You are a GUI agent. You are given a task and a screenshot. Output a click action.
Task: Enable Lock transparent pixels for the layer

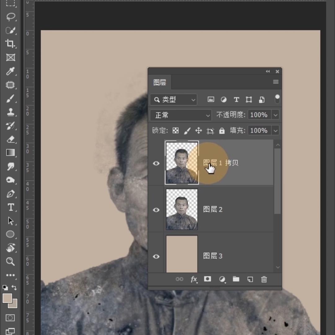coord(175,130)
